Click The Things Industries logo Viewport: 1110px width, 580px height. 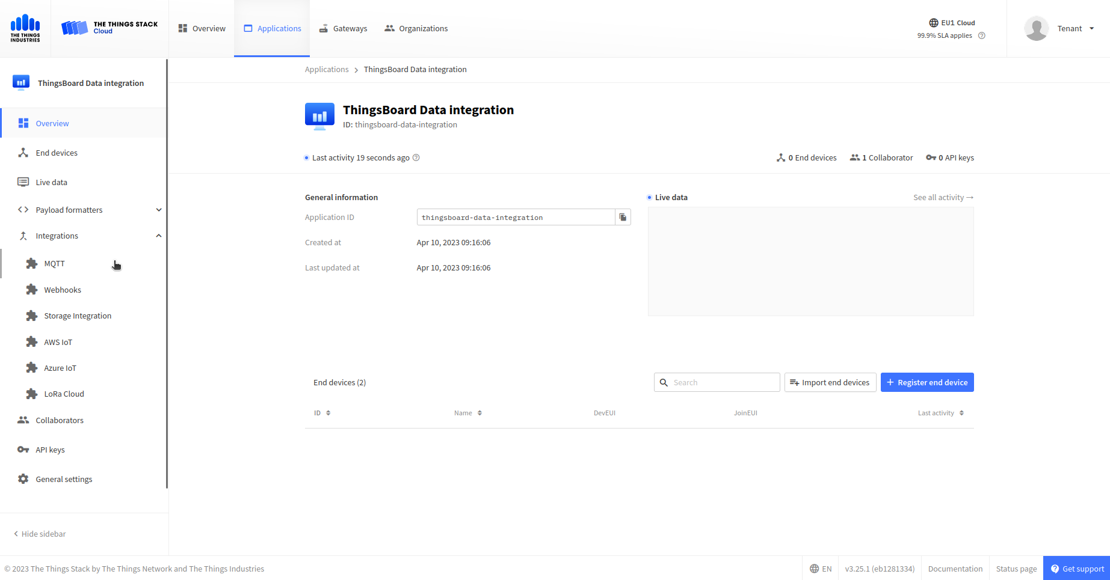click(25, 28)
